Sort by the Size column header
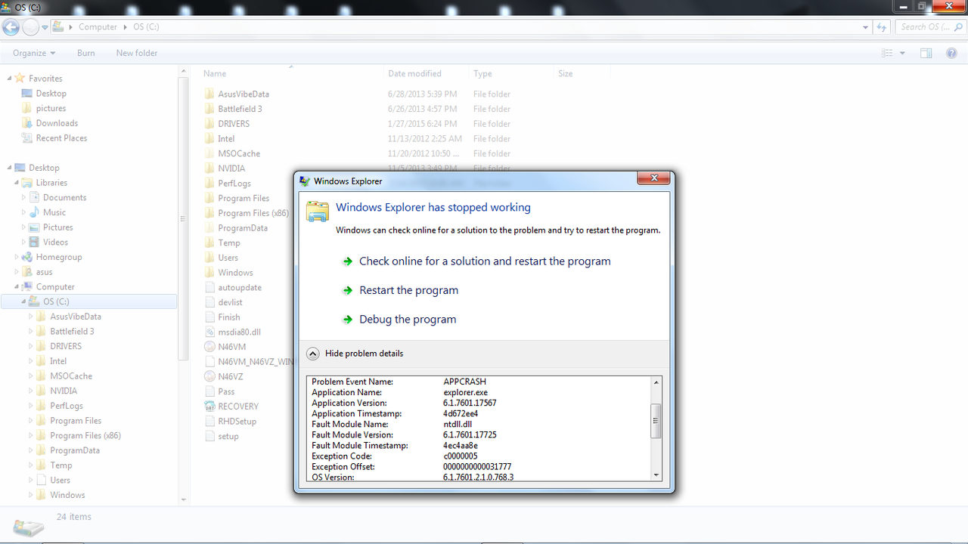 [565, 73]
